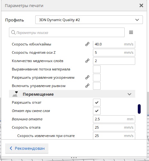
Task: Click link icon beside Разрешить управление ускорением
Action: pos(87,77)
